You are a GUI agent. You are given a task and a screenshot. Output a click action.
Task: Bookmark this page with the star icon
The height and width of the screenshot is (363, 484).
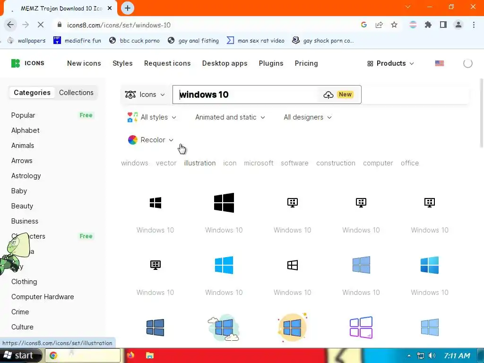tap(394, 25)
